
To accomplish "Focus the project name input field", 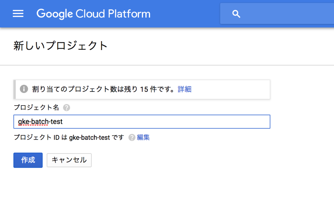I will 142,122.
